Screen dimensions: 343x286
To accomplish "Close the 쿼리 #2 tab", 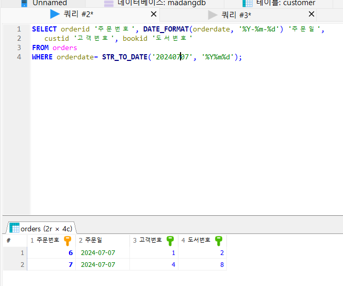I will (x=154, y=14).
